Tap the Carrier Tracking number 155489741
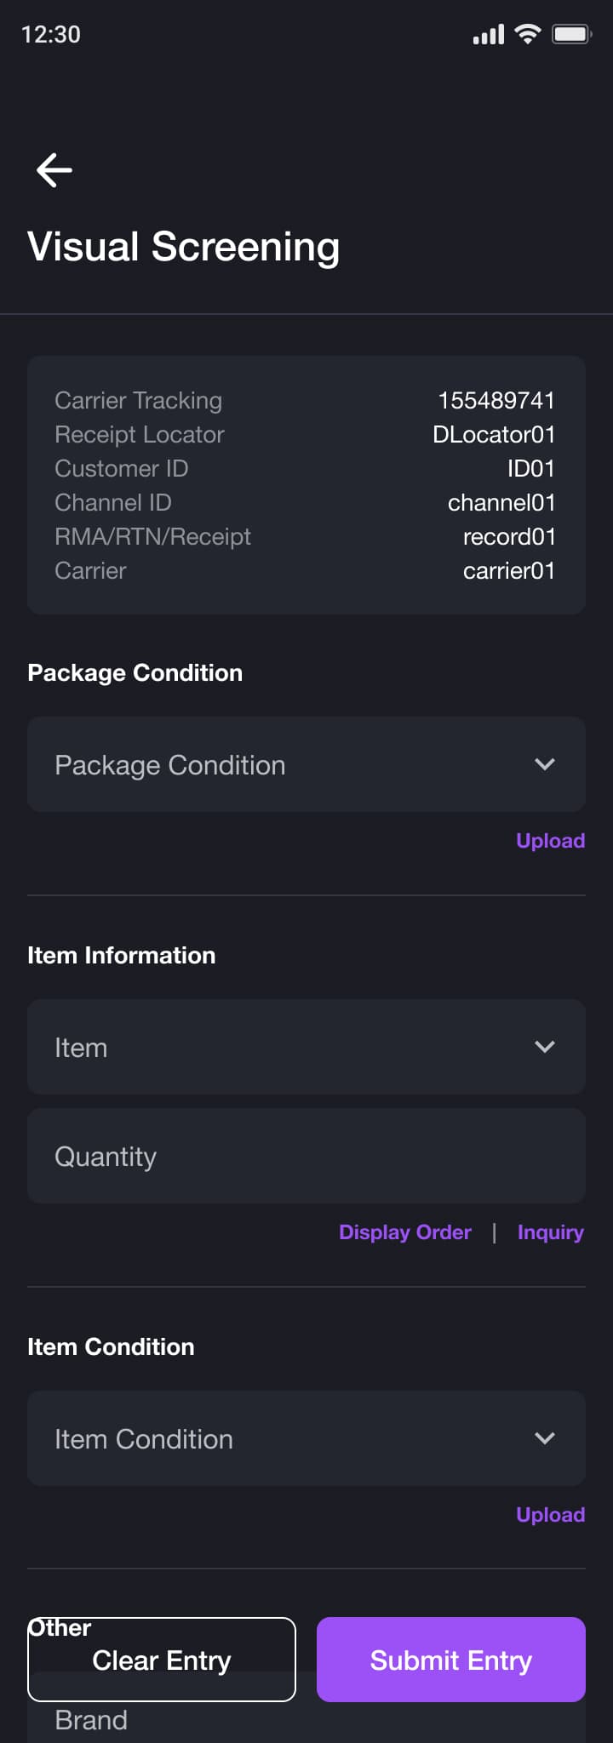 [496, 400]
